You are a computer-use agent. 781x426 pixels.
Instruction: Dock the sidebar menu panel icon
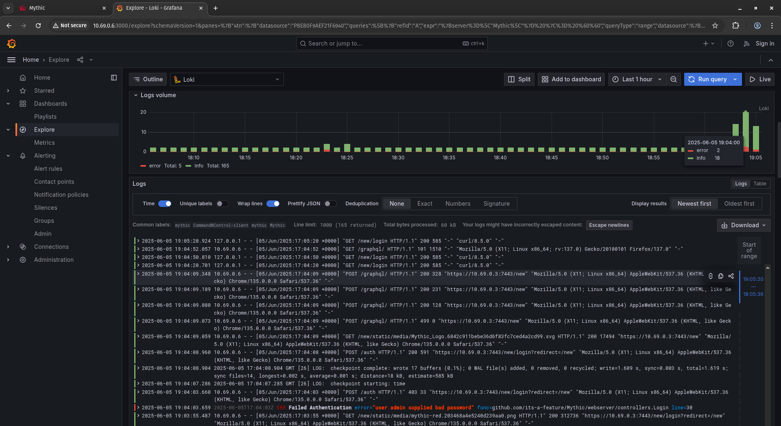click(x=114, y=78)
